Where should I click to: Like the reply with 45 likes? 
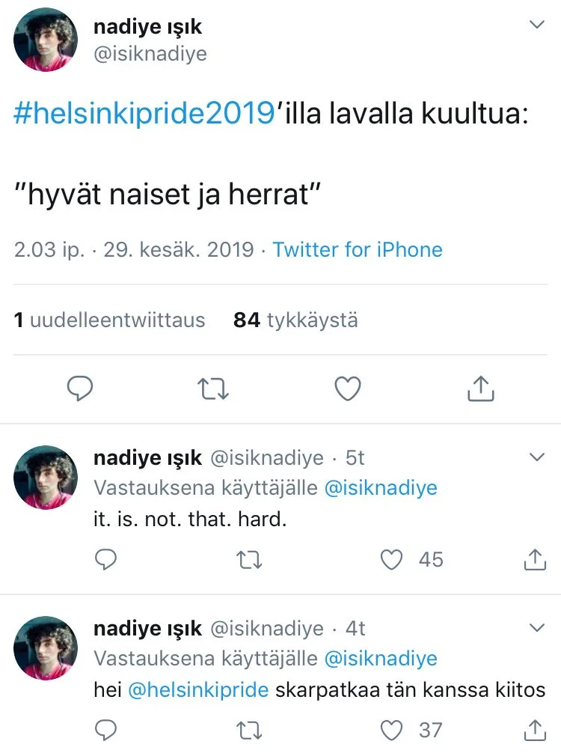click(392, 559)
